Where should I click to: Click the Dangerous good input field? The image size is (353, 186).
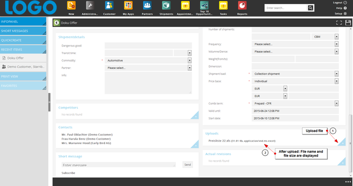(148, 45)
